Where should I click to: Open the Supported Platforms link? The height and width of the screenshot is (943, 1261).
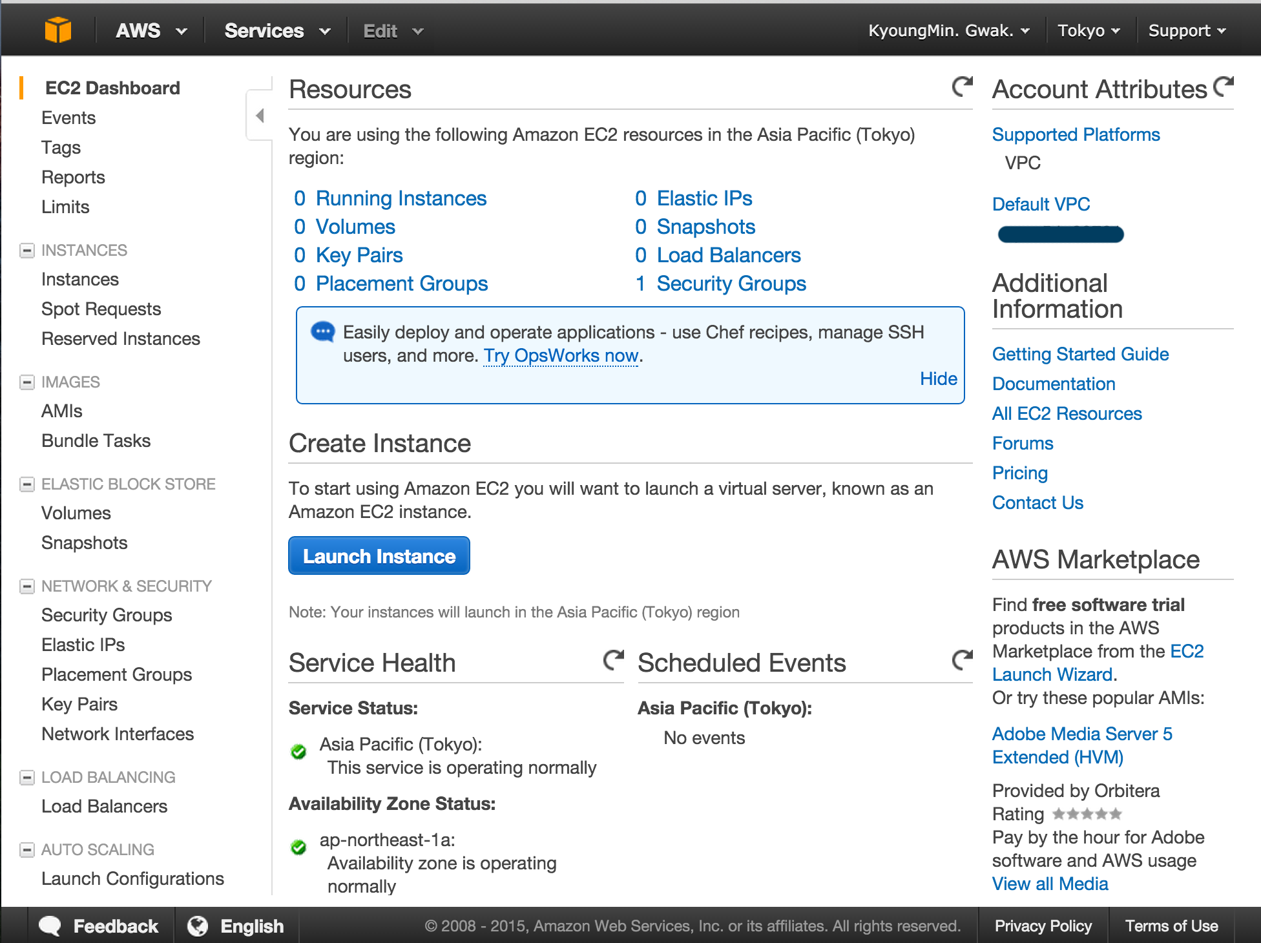click(x=1076, y=134)
